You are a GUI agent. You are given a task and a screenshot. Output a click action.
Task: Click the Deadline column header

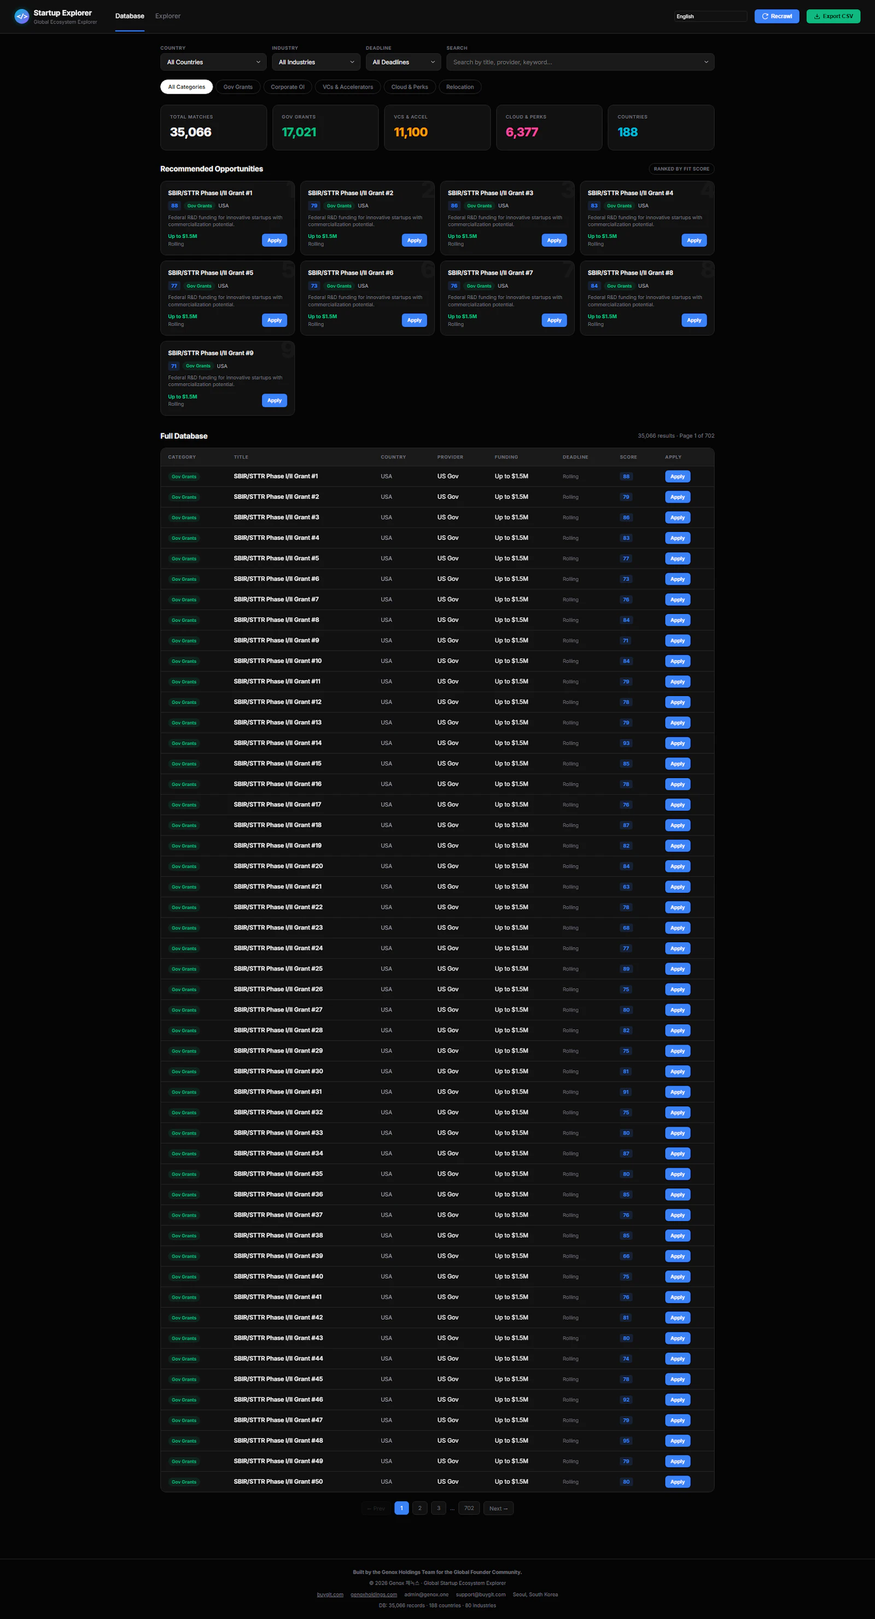pos(575,457)
